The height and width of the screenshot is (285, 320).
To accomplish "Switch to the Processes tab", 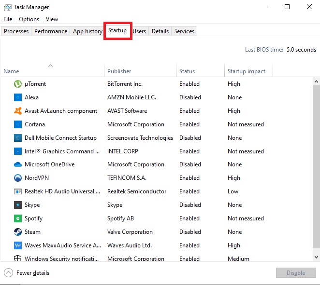I will 16,31.
